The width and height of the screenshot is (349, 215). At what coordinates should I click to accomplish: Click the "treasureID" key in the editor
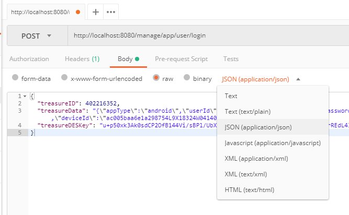click(58, 103)
